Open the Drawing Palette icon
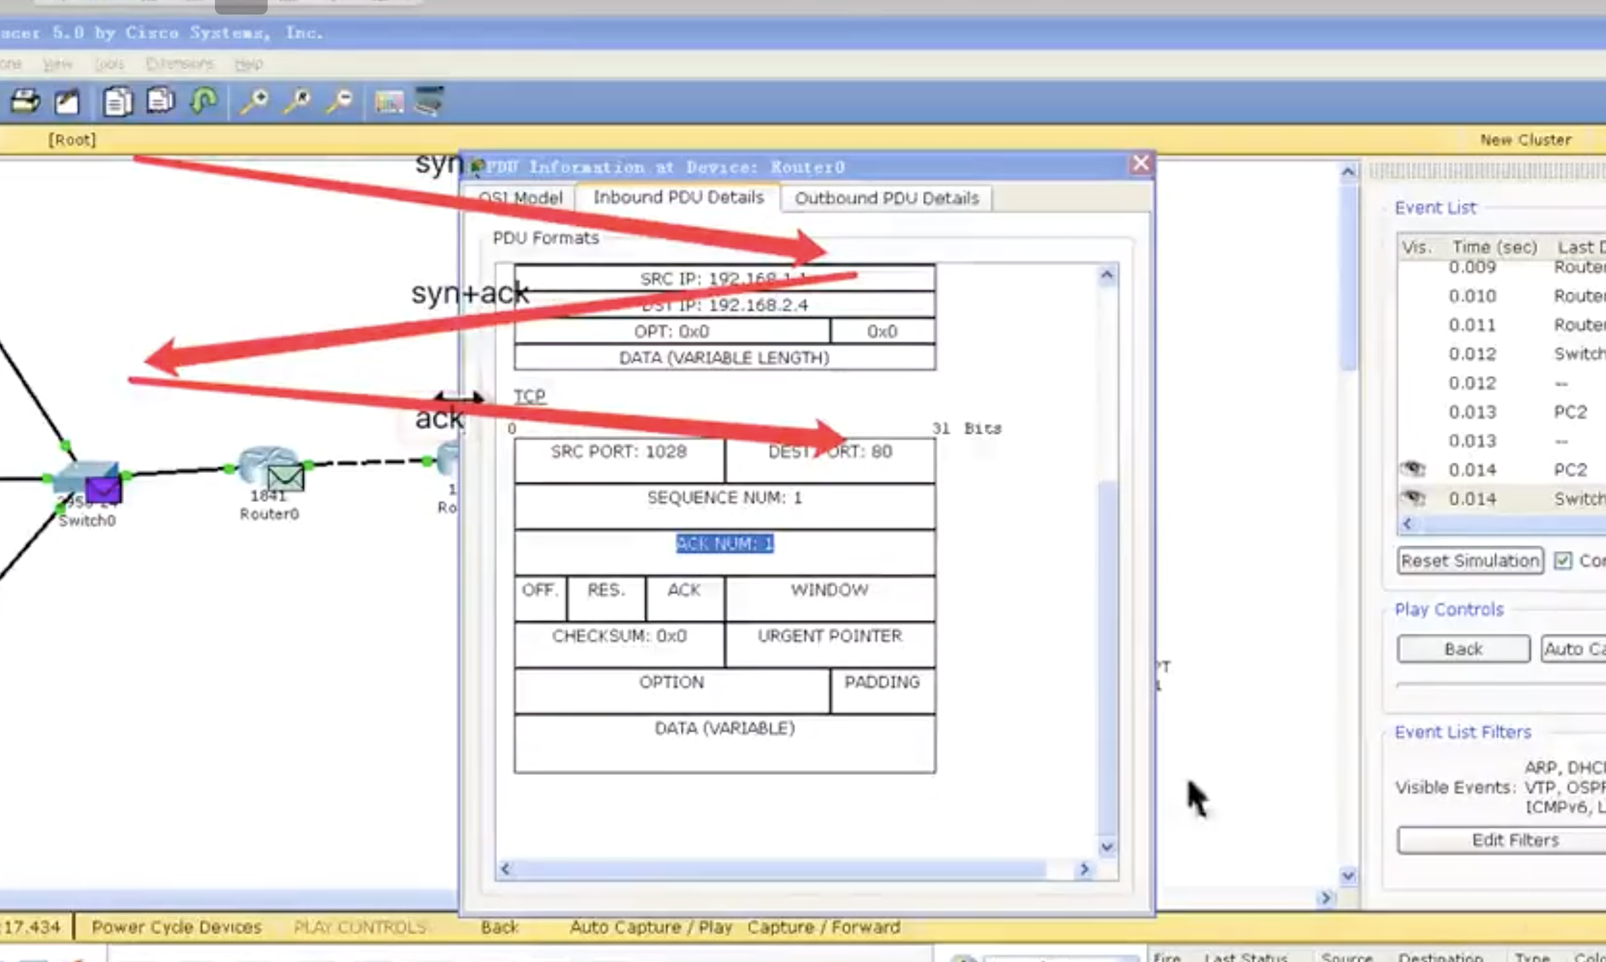The width and height of the screenshot is (1606, 962). click(388, 101)
